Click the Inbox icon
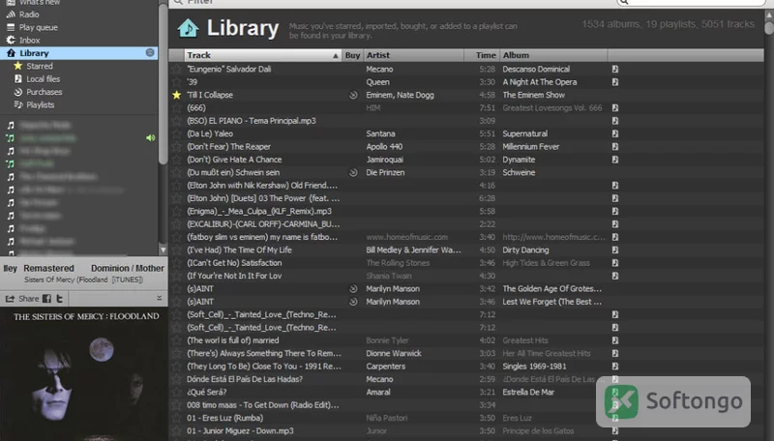The height and width of the screenshot is (441, 774). coord(11,40)
